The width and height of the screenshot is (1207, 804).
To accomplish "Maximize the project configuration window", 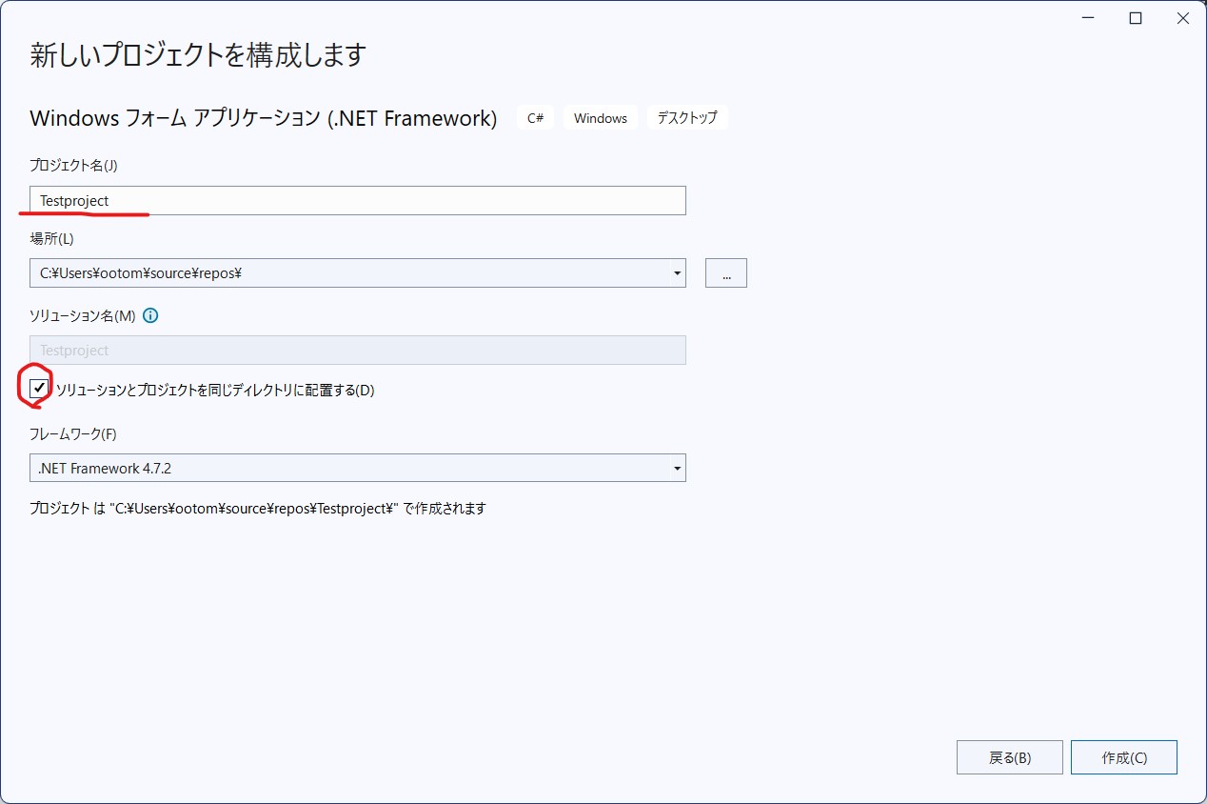I will pyautogui.click(x=1136, y=19).
